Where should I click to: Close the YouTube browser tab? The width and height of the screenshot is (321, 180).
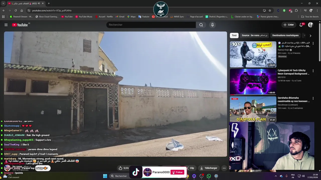click(43, 3)
